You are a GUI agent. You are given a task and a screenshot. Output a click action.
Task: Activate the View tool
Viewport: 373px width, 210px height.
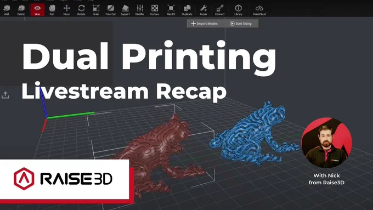pyautogui.click(x=37, y=10)
